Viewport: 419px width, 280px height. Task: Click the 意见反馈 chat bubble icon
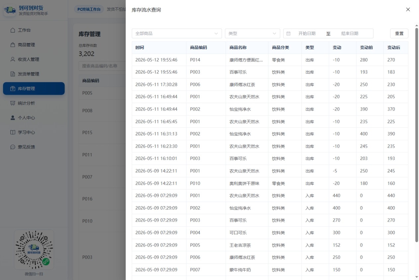(x=13, y=147)
